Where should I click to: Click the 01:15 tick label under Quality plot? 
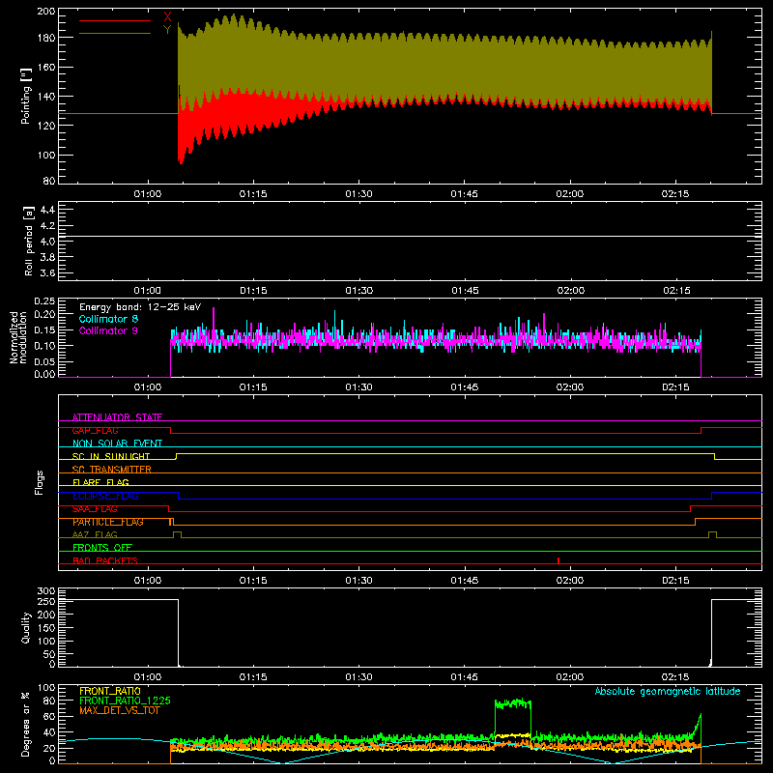click(x=253, y=677)
